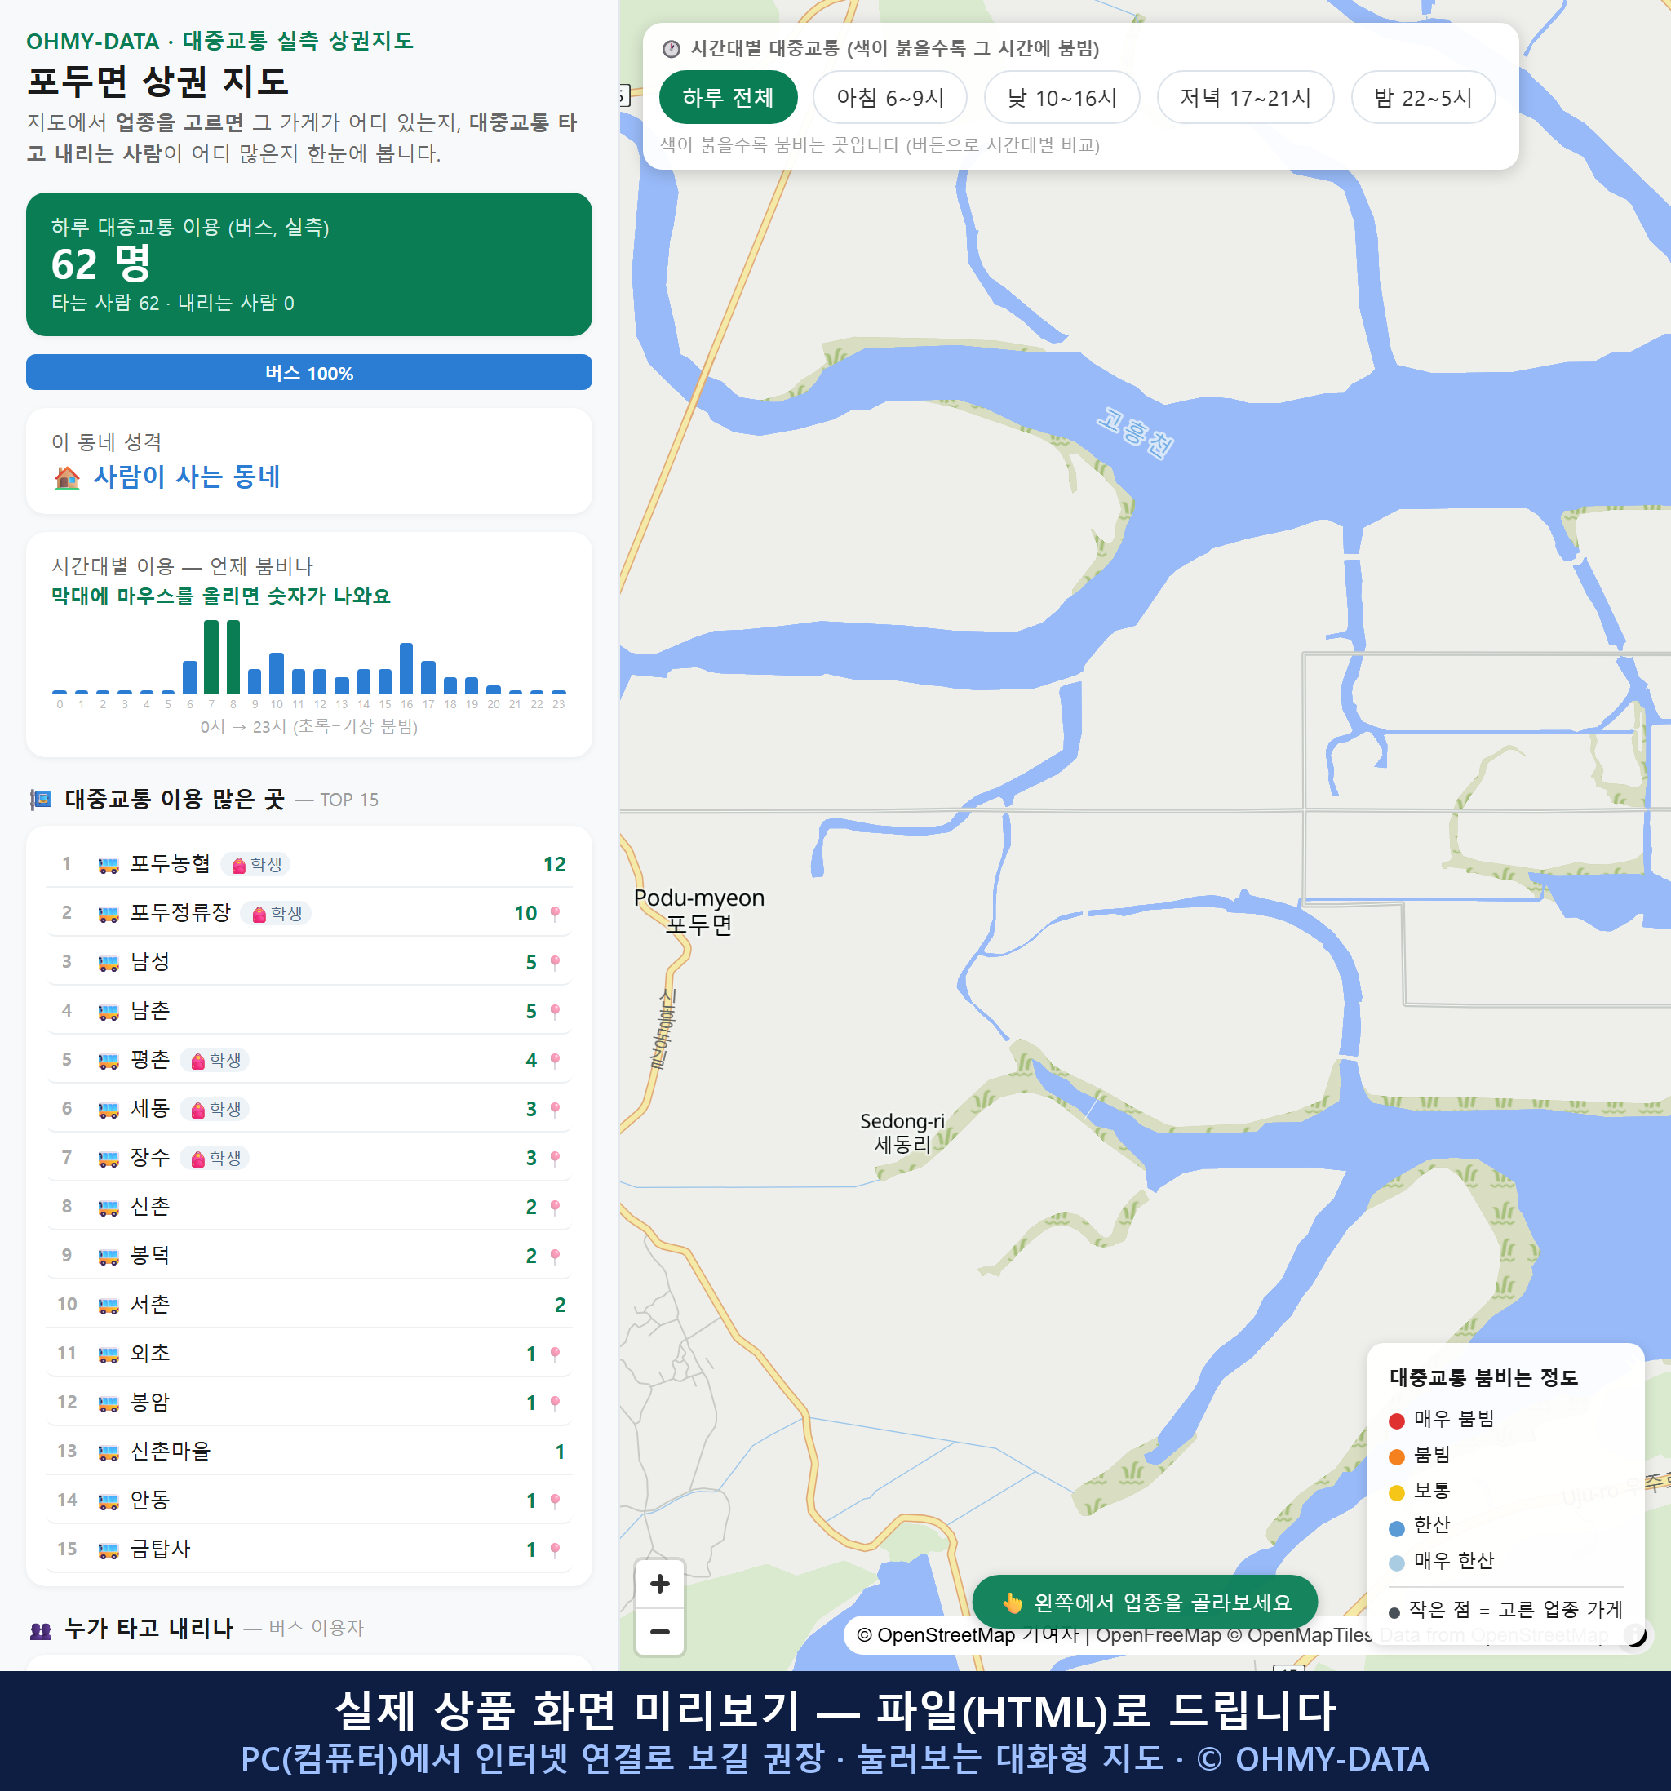Click the map pin icon beside 외초
This screenshot has height=1791, width=1671.
pos(555,1354)
